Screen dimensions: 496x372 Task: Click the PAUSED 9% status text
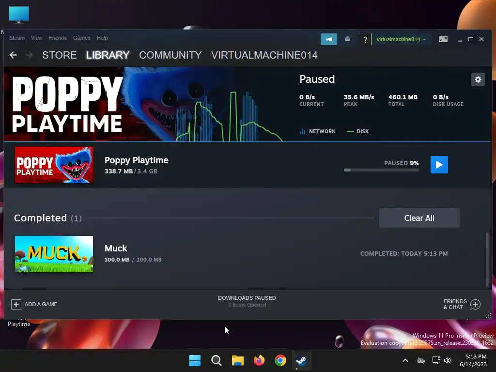402,163
